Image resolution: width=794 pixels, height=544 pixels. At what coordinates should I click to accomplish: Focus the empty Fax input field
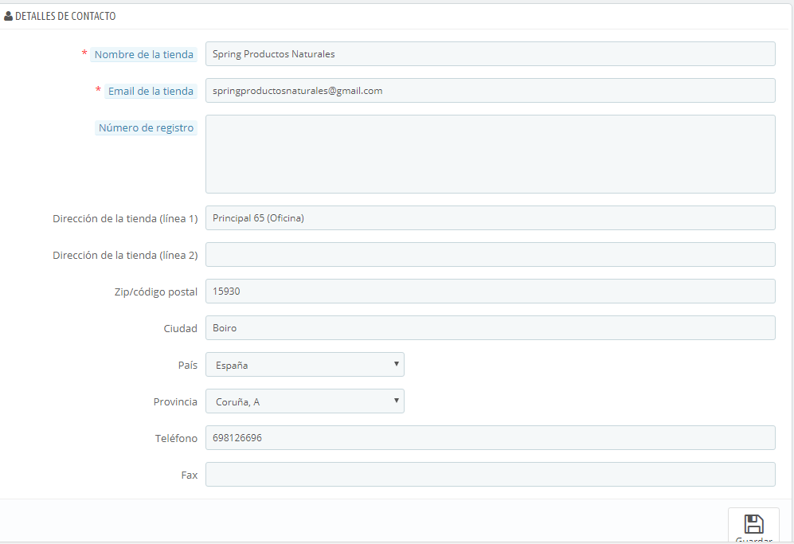(490, 474)
